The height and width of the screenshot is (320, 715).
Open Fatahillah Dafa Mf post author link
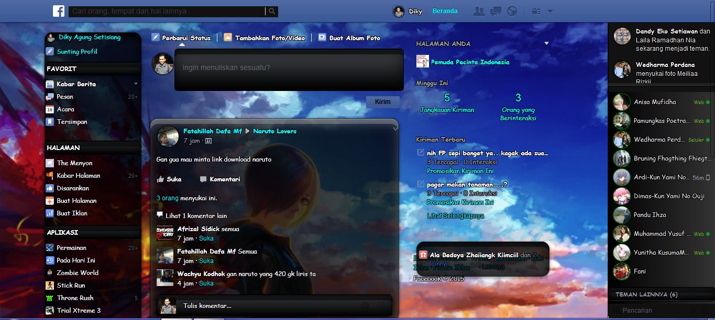point(213,131)
